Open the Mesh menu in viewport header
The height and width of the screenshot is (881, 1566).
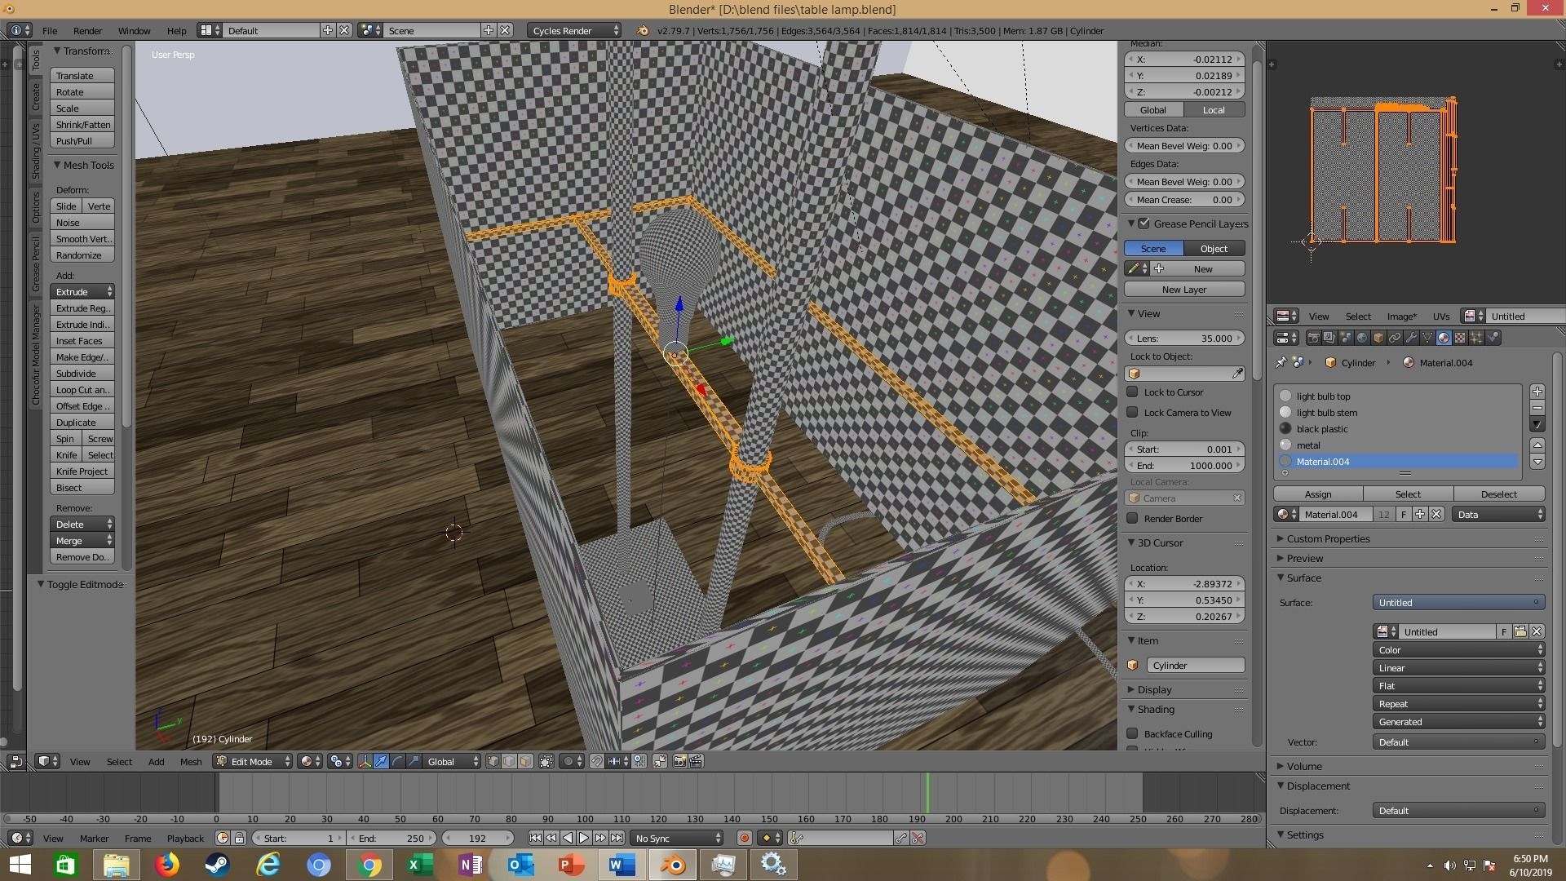coord(190,761)
